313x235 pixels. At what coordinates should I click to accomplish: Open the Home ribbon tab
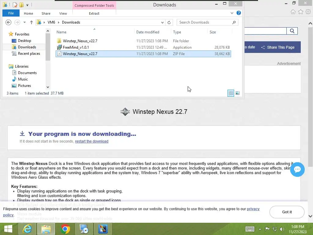tap(28, 13)
